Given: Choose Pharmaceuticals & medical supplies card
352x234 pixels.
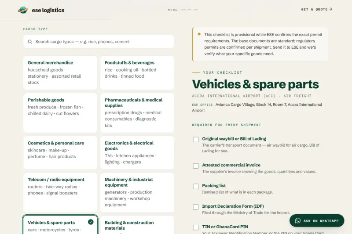Looking at the screenshot, I should 137,113.
